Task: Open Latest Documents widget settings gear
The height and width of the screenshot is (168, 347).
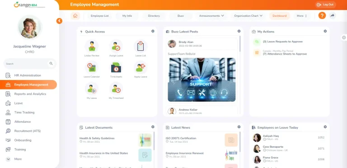Action: click(x=153, y=127)
